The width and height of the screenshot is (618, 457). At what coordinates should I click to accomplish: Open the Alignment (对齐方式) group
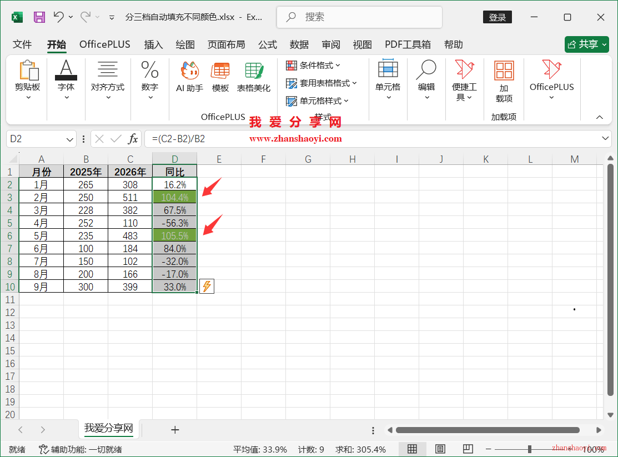[108, 80]
